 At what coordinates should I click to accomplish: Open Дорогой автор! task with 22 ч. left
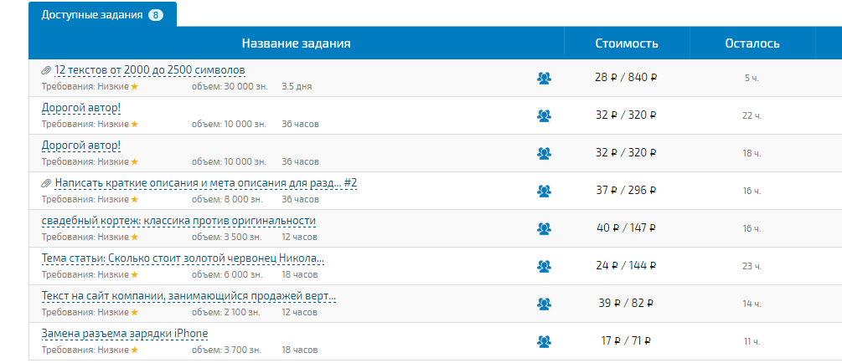[81, 108]
